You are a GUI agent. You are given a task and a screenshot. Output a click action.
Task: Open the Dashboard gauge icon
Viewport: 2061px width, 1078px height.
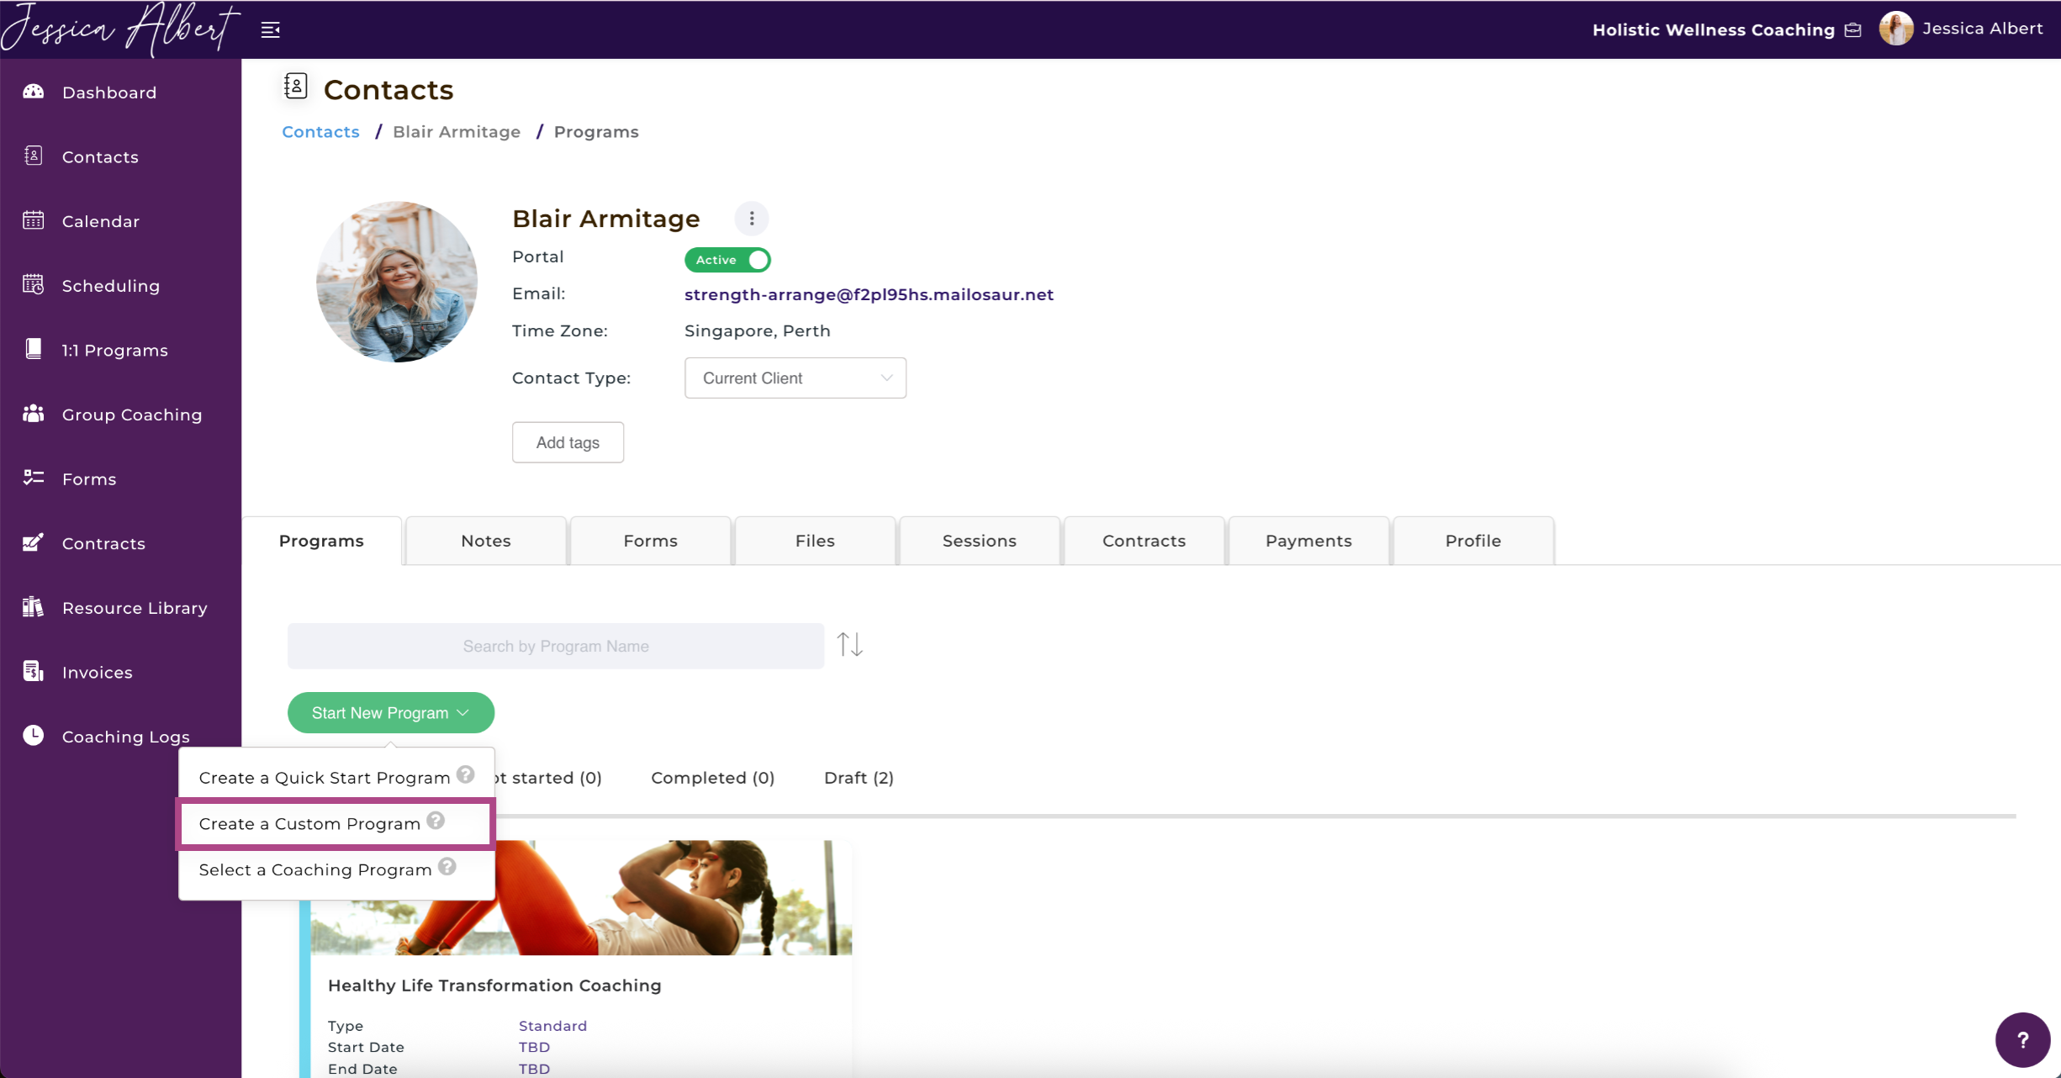(33, 92)
